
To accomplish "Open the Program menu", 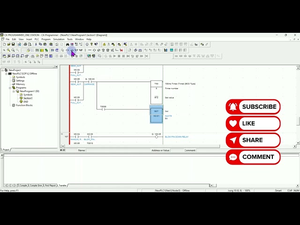I will click(x=46, y=39).
